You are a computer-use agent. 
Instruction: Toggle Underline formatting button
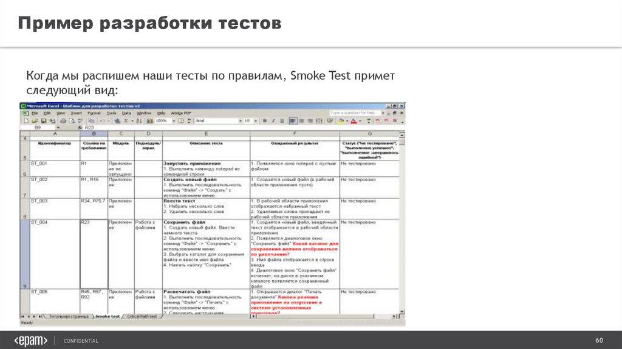(x=282, y=121)
